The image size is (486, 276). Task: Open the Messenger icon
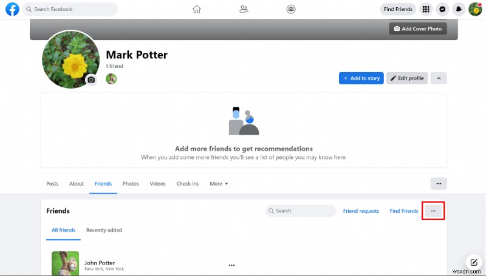pyautogui.click(x=442, y=9)
